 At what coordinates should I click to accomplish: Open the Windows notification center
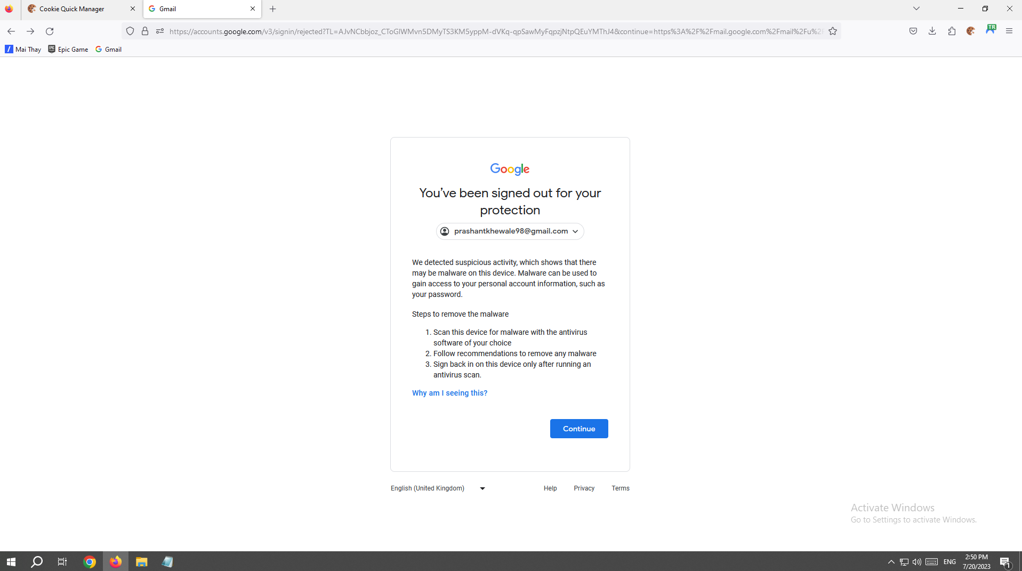pos(1005,562)
